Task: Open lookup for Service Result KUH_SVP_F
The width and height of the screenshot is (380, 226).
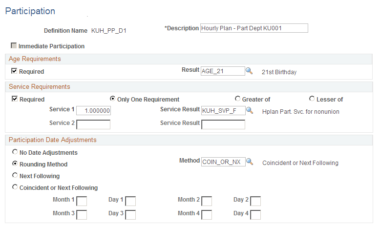Action: 250,111
